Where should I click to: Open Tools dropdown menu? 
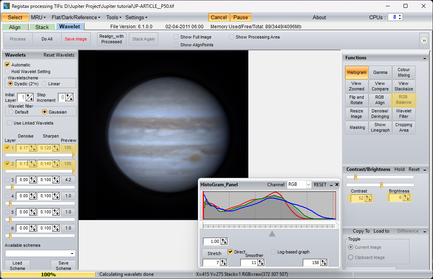114,17
